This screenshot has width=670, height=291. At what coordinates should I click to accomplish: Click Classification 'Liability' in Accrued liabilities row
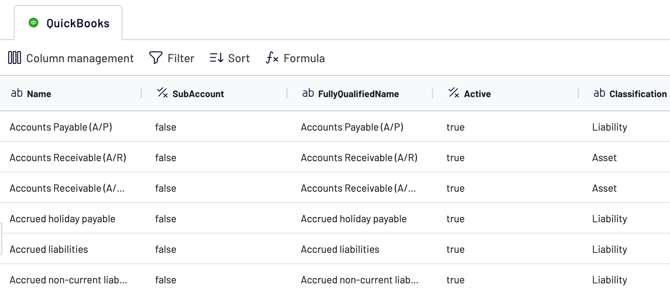[x=610, y=249]
